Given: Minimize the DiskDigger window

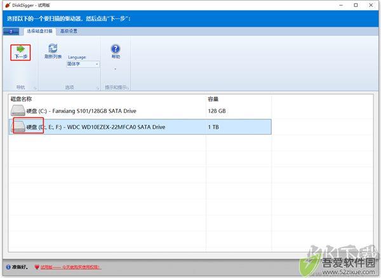Looking at the screenshot, I should tap(341, 5).
